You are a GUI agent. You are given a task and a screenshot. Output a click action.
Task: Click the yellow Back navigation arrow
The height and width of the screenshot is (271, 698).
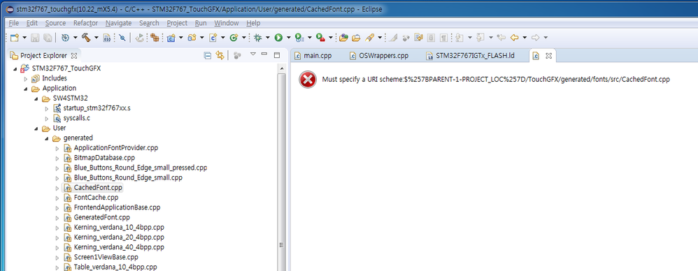pos(515,38)
